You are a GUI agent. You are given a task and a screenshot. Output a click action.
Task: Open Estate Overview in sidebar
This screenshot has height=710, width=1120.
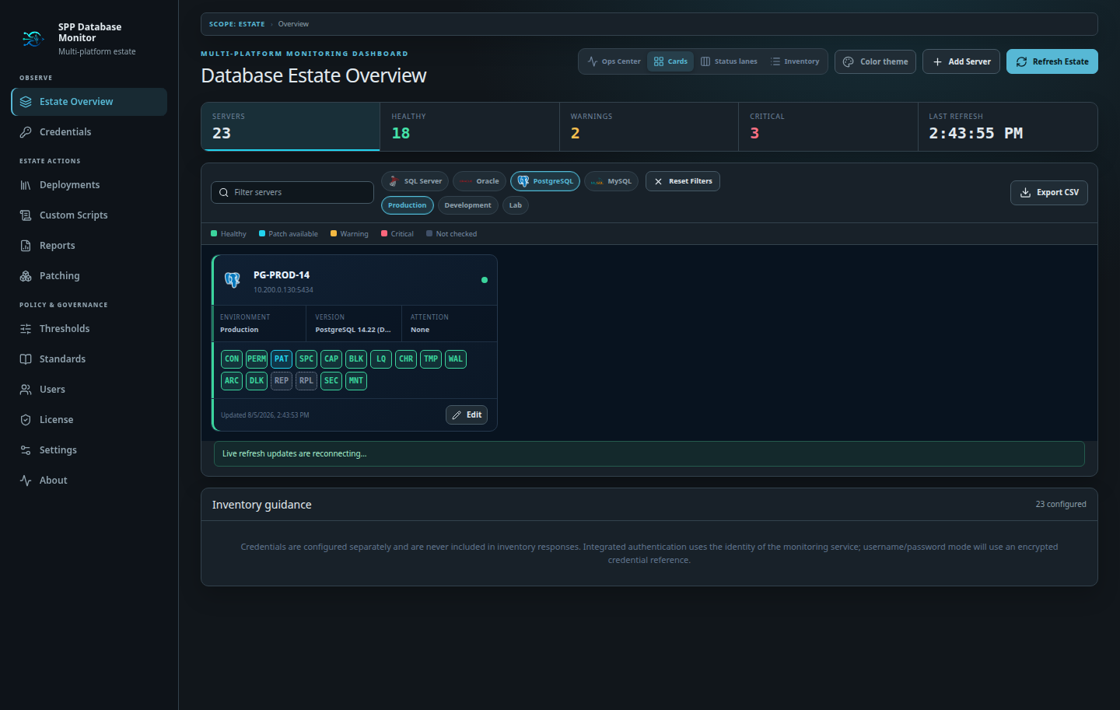(89, 102)
